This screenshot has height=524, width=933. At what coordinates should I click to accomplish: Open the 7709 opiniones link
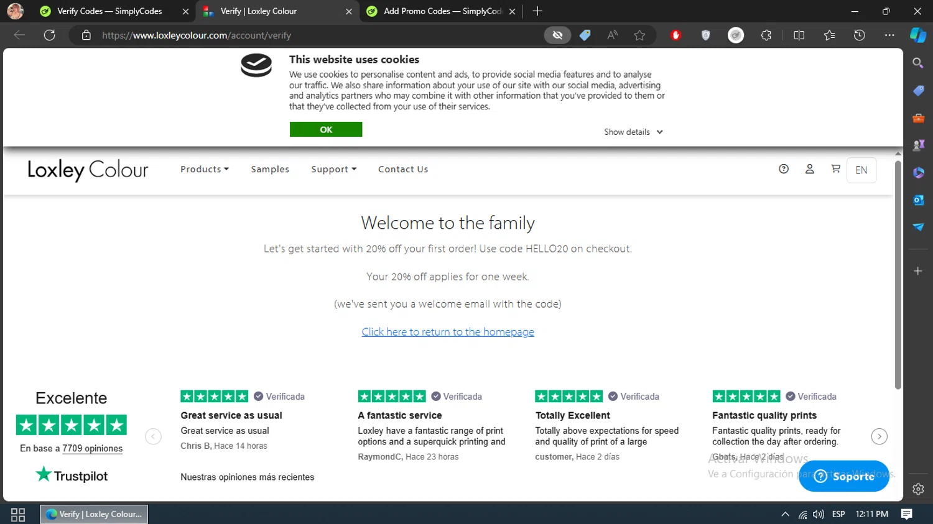(x=92, y=448)
